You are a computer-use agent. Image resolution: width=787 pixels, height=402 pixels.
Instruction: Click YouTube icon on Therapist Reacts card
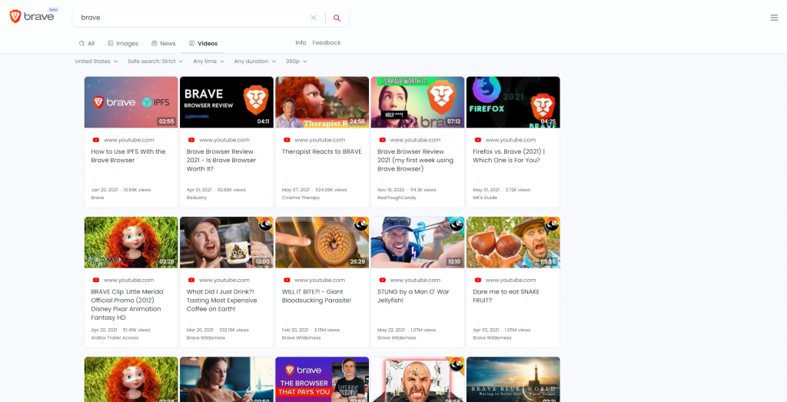tap(287, 140)
